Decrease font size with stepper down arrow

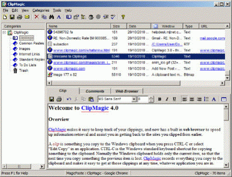pos(151,101)
